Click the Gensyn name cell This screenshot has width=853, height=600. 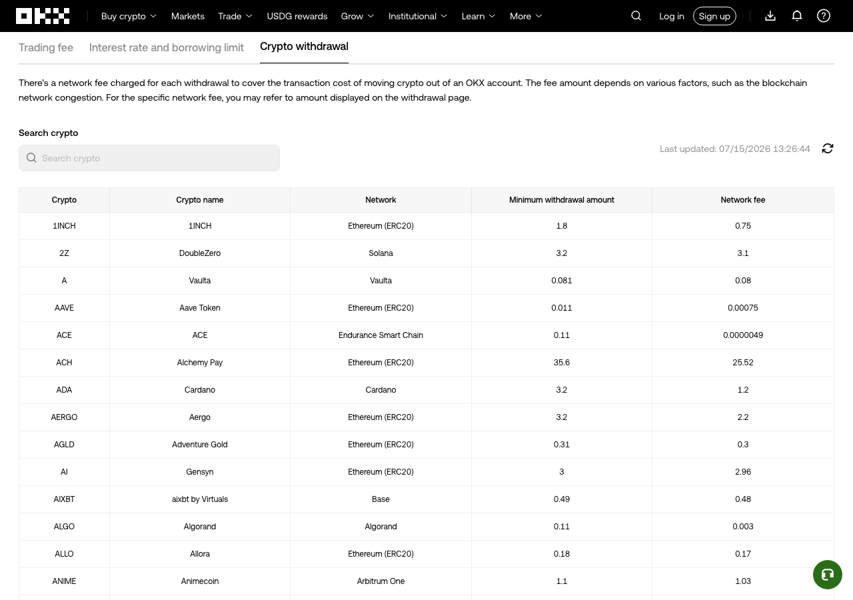200,472
